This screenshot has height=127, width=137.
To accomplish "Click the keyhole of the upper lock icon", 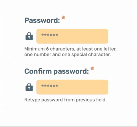I will (x=29, y=37).
